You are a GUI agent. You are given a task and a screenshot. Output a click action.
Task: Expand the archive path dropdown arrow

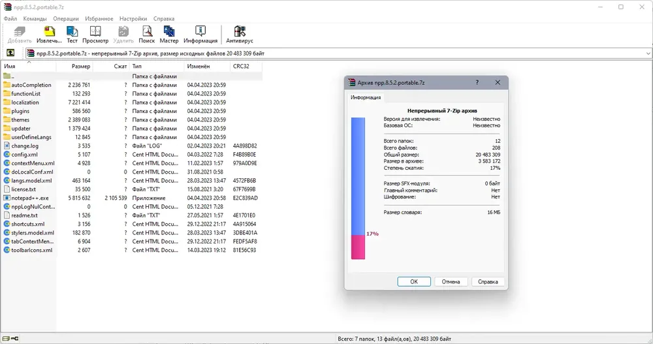(648, 54)
